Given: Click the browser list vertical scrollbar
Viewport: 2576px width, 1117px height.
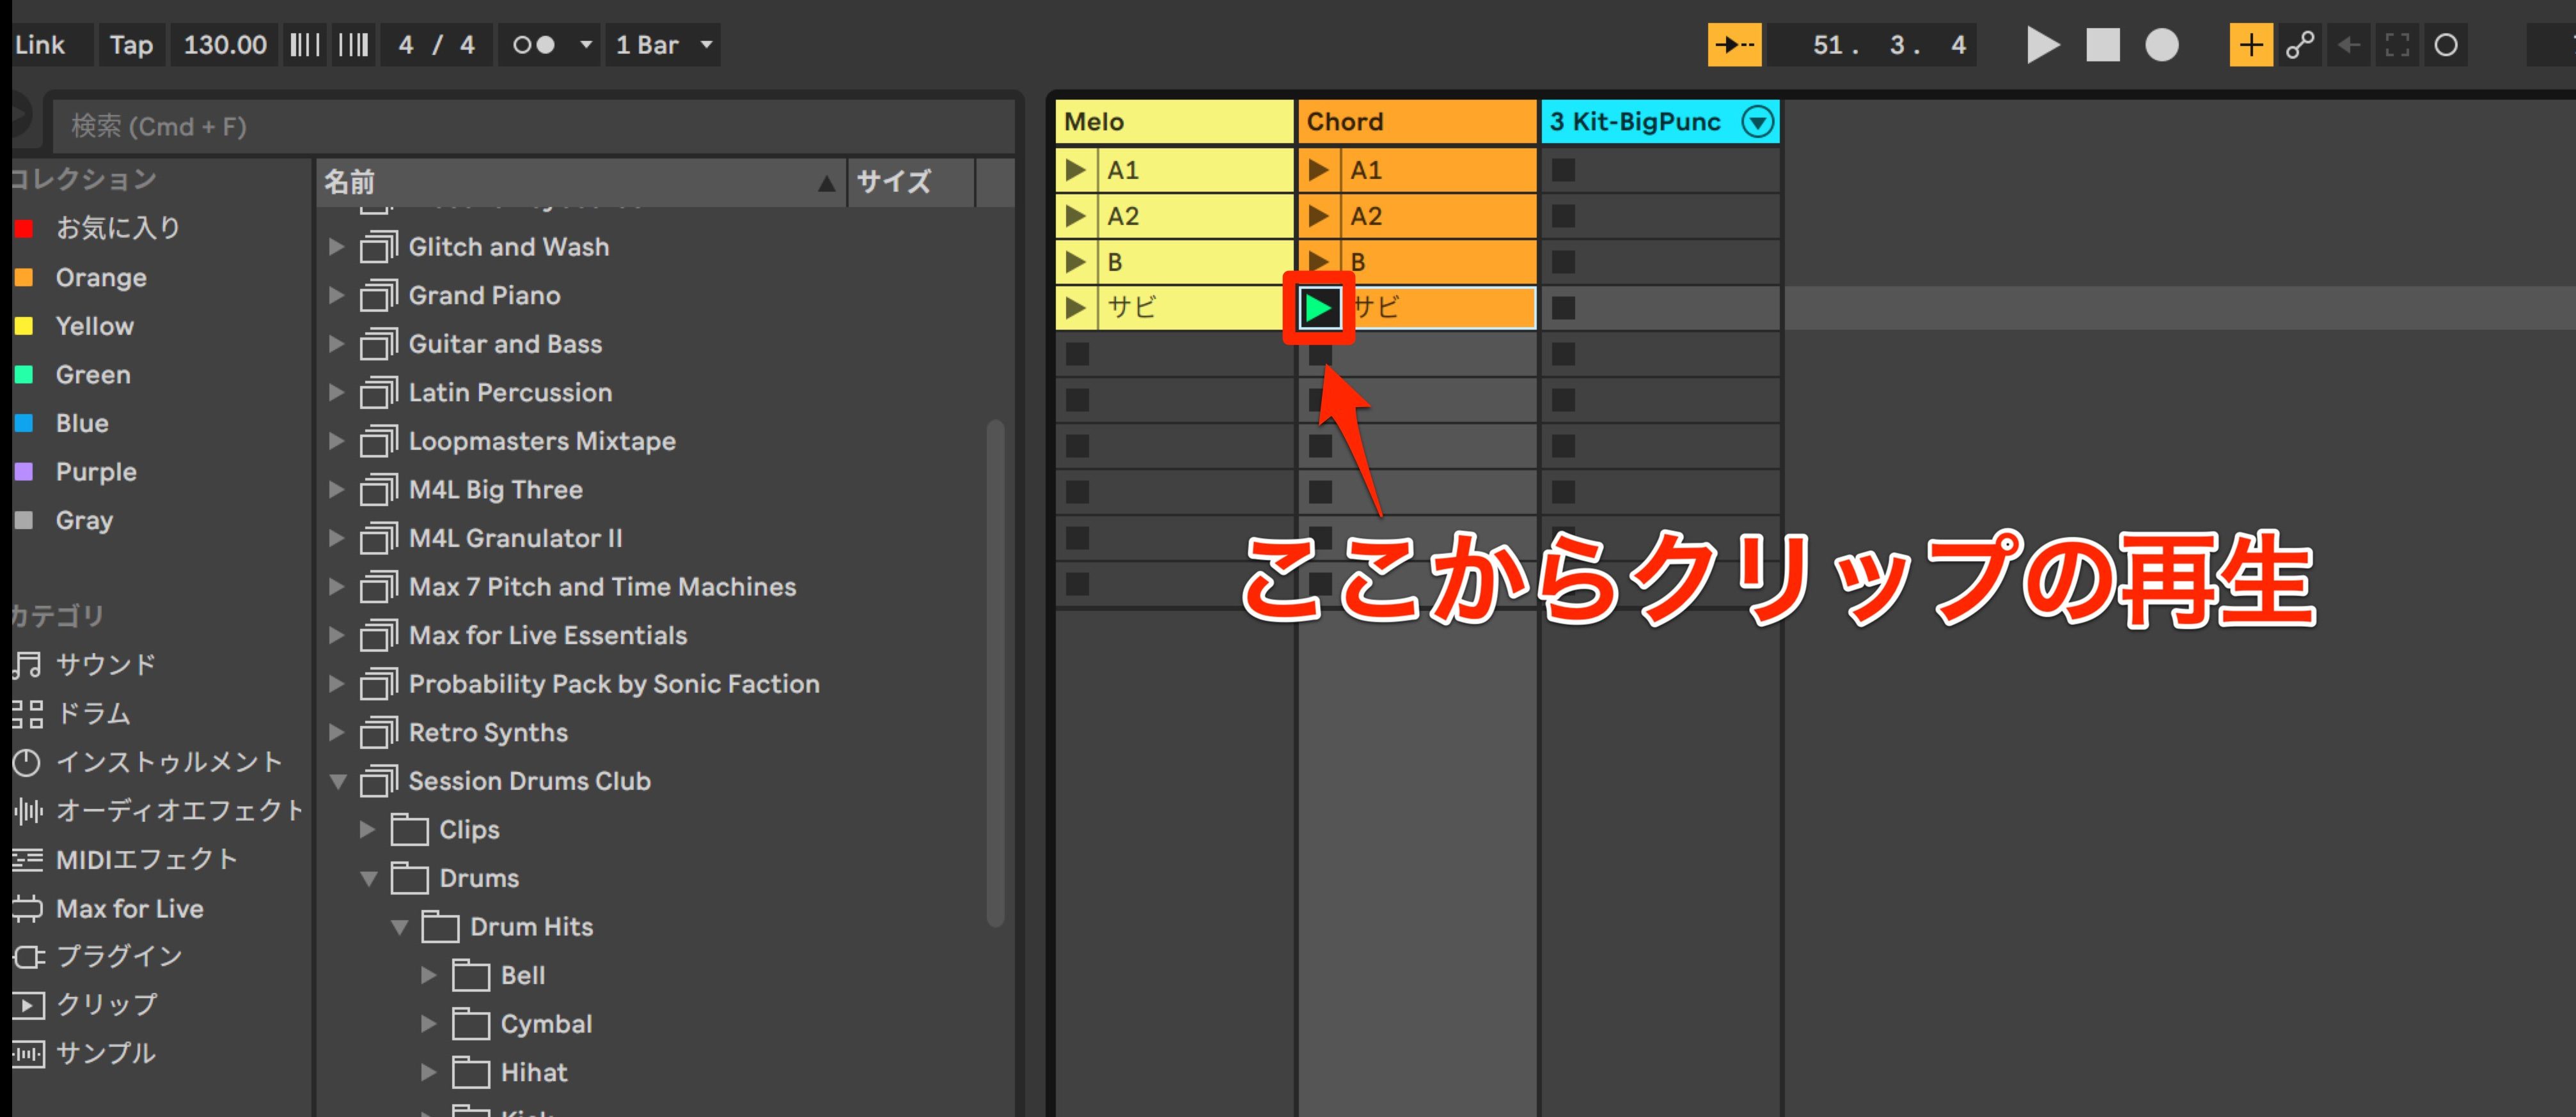Looking at the screenshot, I should pyautogui.click(x=995, y=672).
